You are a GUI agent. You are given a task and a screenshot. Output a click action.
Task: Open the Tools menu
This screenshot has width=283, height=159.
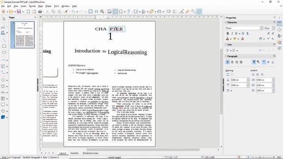pos(56,6)
